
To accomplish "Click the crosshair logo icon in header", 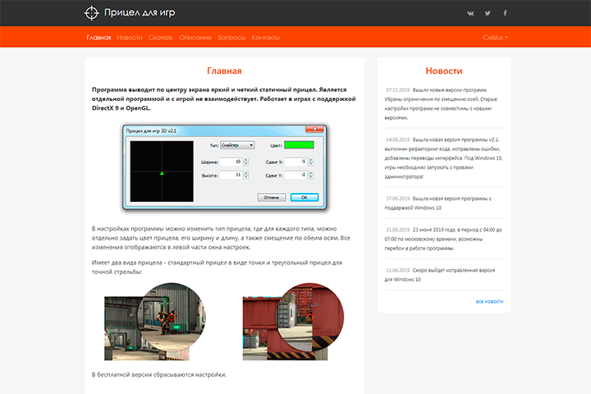I will click(x=91, y=13).
